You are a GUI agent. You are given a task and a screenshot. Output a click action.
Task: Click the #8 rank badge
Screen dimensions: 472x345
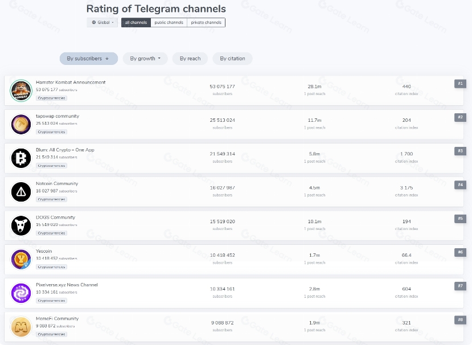coord(460,319)
